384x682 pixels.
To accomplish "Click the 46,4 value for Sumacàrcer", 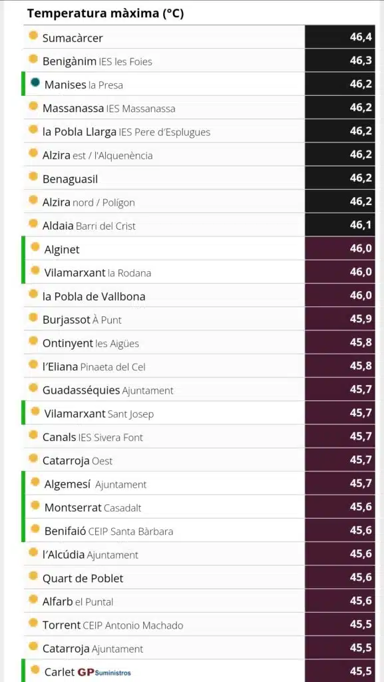I will coord(361,37).
